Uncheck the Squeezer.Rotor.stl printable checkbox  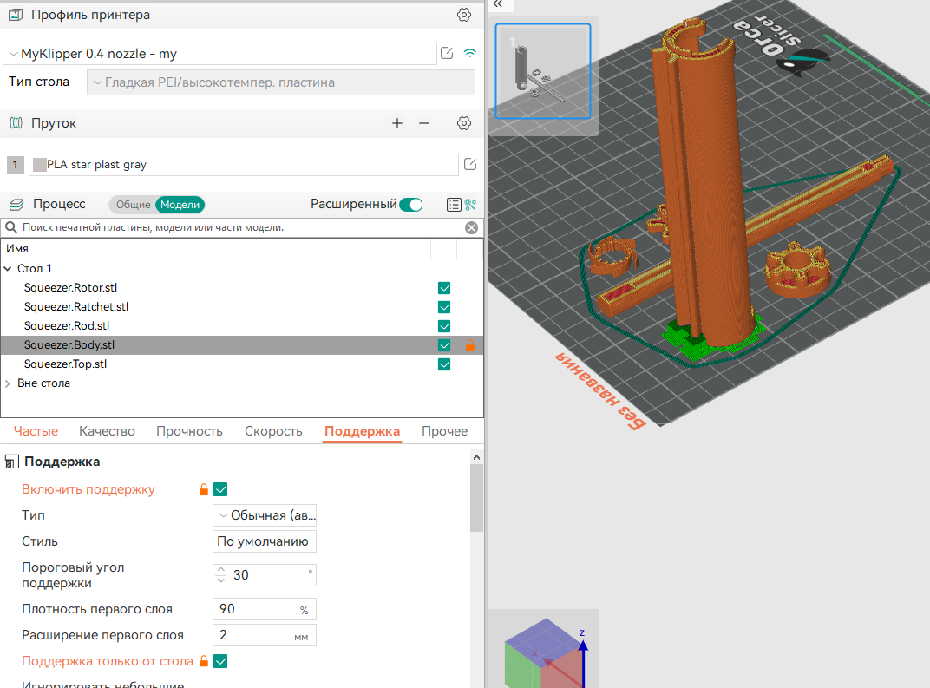pyautogui.click(x=444, y=288)
